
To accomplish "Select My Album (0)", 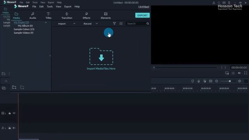I will [x=25, y=26].
